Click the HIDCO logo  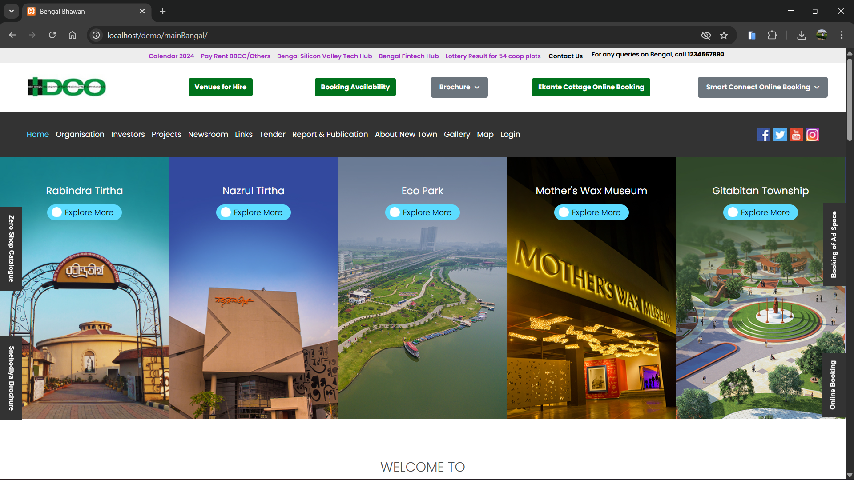pyautogui.click(x=67, y=87)
